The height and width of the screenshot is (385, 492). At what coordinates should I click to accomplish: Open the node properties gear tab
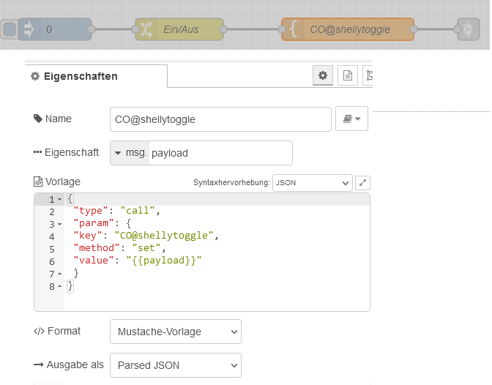click(x=322, y=75)
